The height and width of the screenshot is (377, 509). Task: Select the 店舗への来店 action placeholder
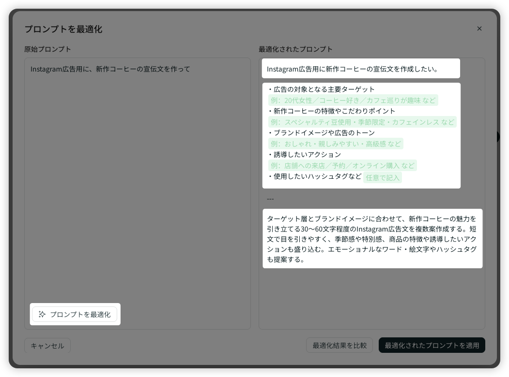click(x=342, y=165)
